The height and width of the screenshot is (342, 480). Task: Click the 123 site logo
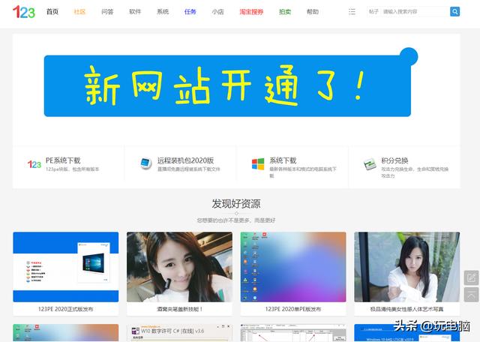23,12
